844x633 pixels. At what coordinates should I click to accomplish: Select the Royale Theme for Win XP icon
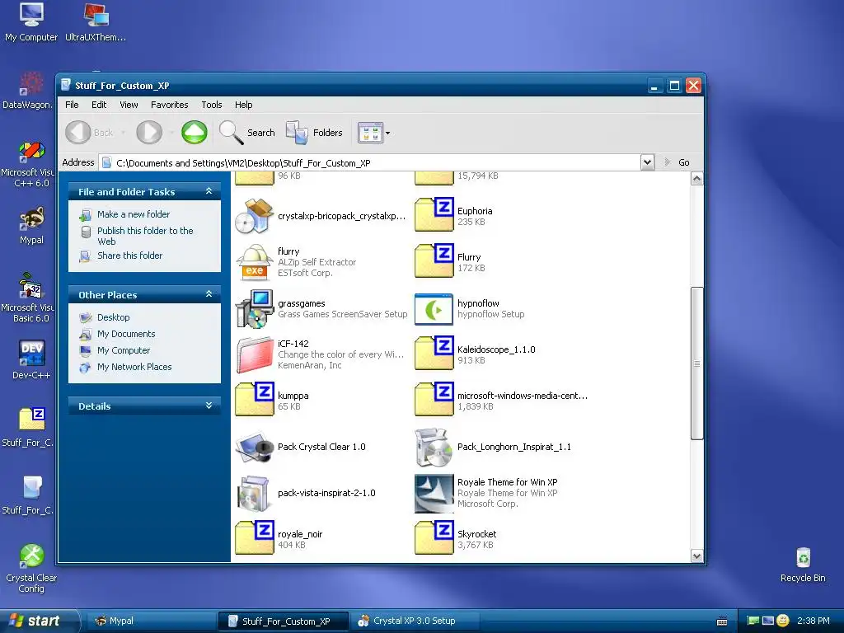click(x=434, y=493)
